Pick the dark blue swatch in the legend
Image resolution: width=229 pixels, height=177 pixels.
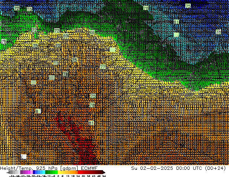34,172
